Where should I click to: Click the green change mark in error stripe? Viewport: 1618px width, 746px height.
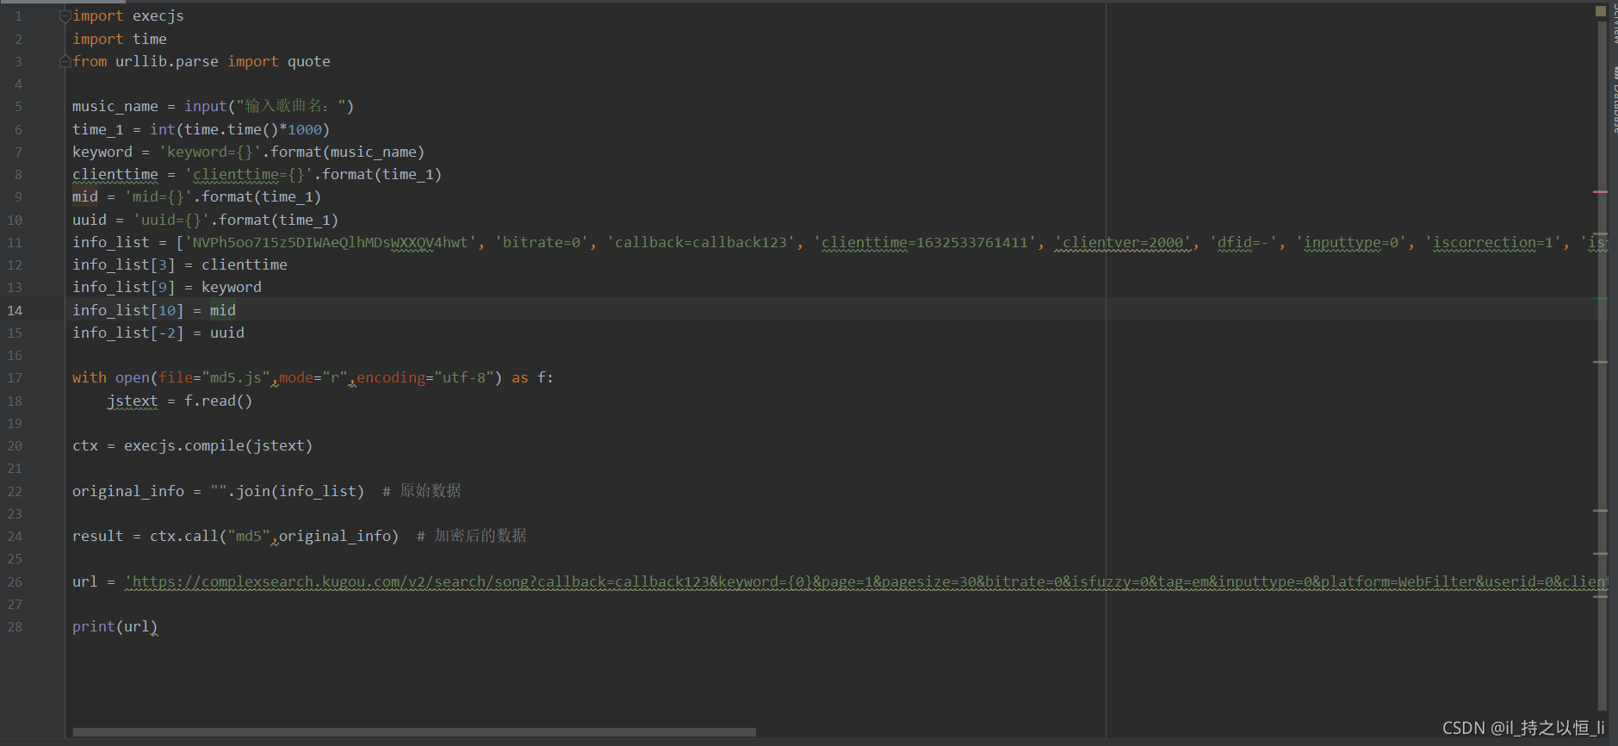[1601, 298]
